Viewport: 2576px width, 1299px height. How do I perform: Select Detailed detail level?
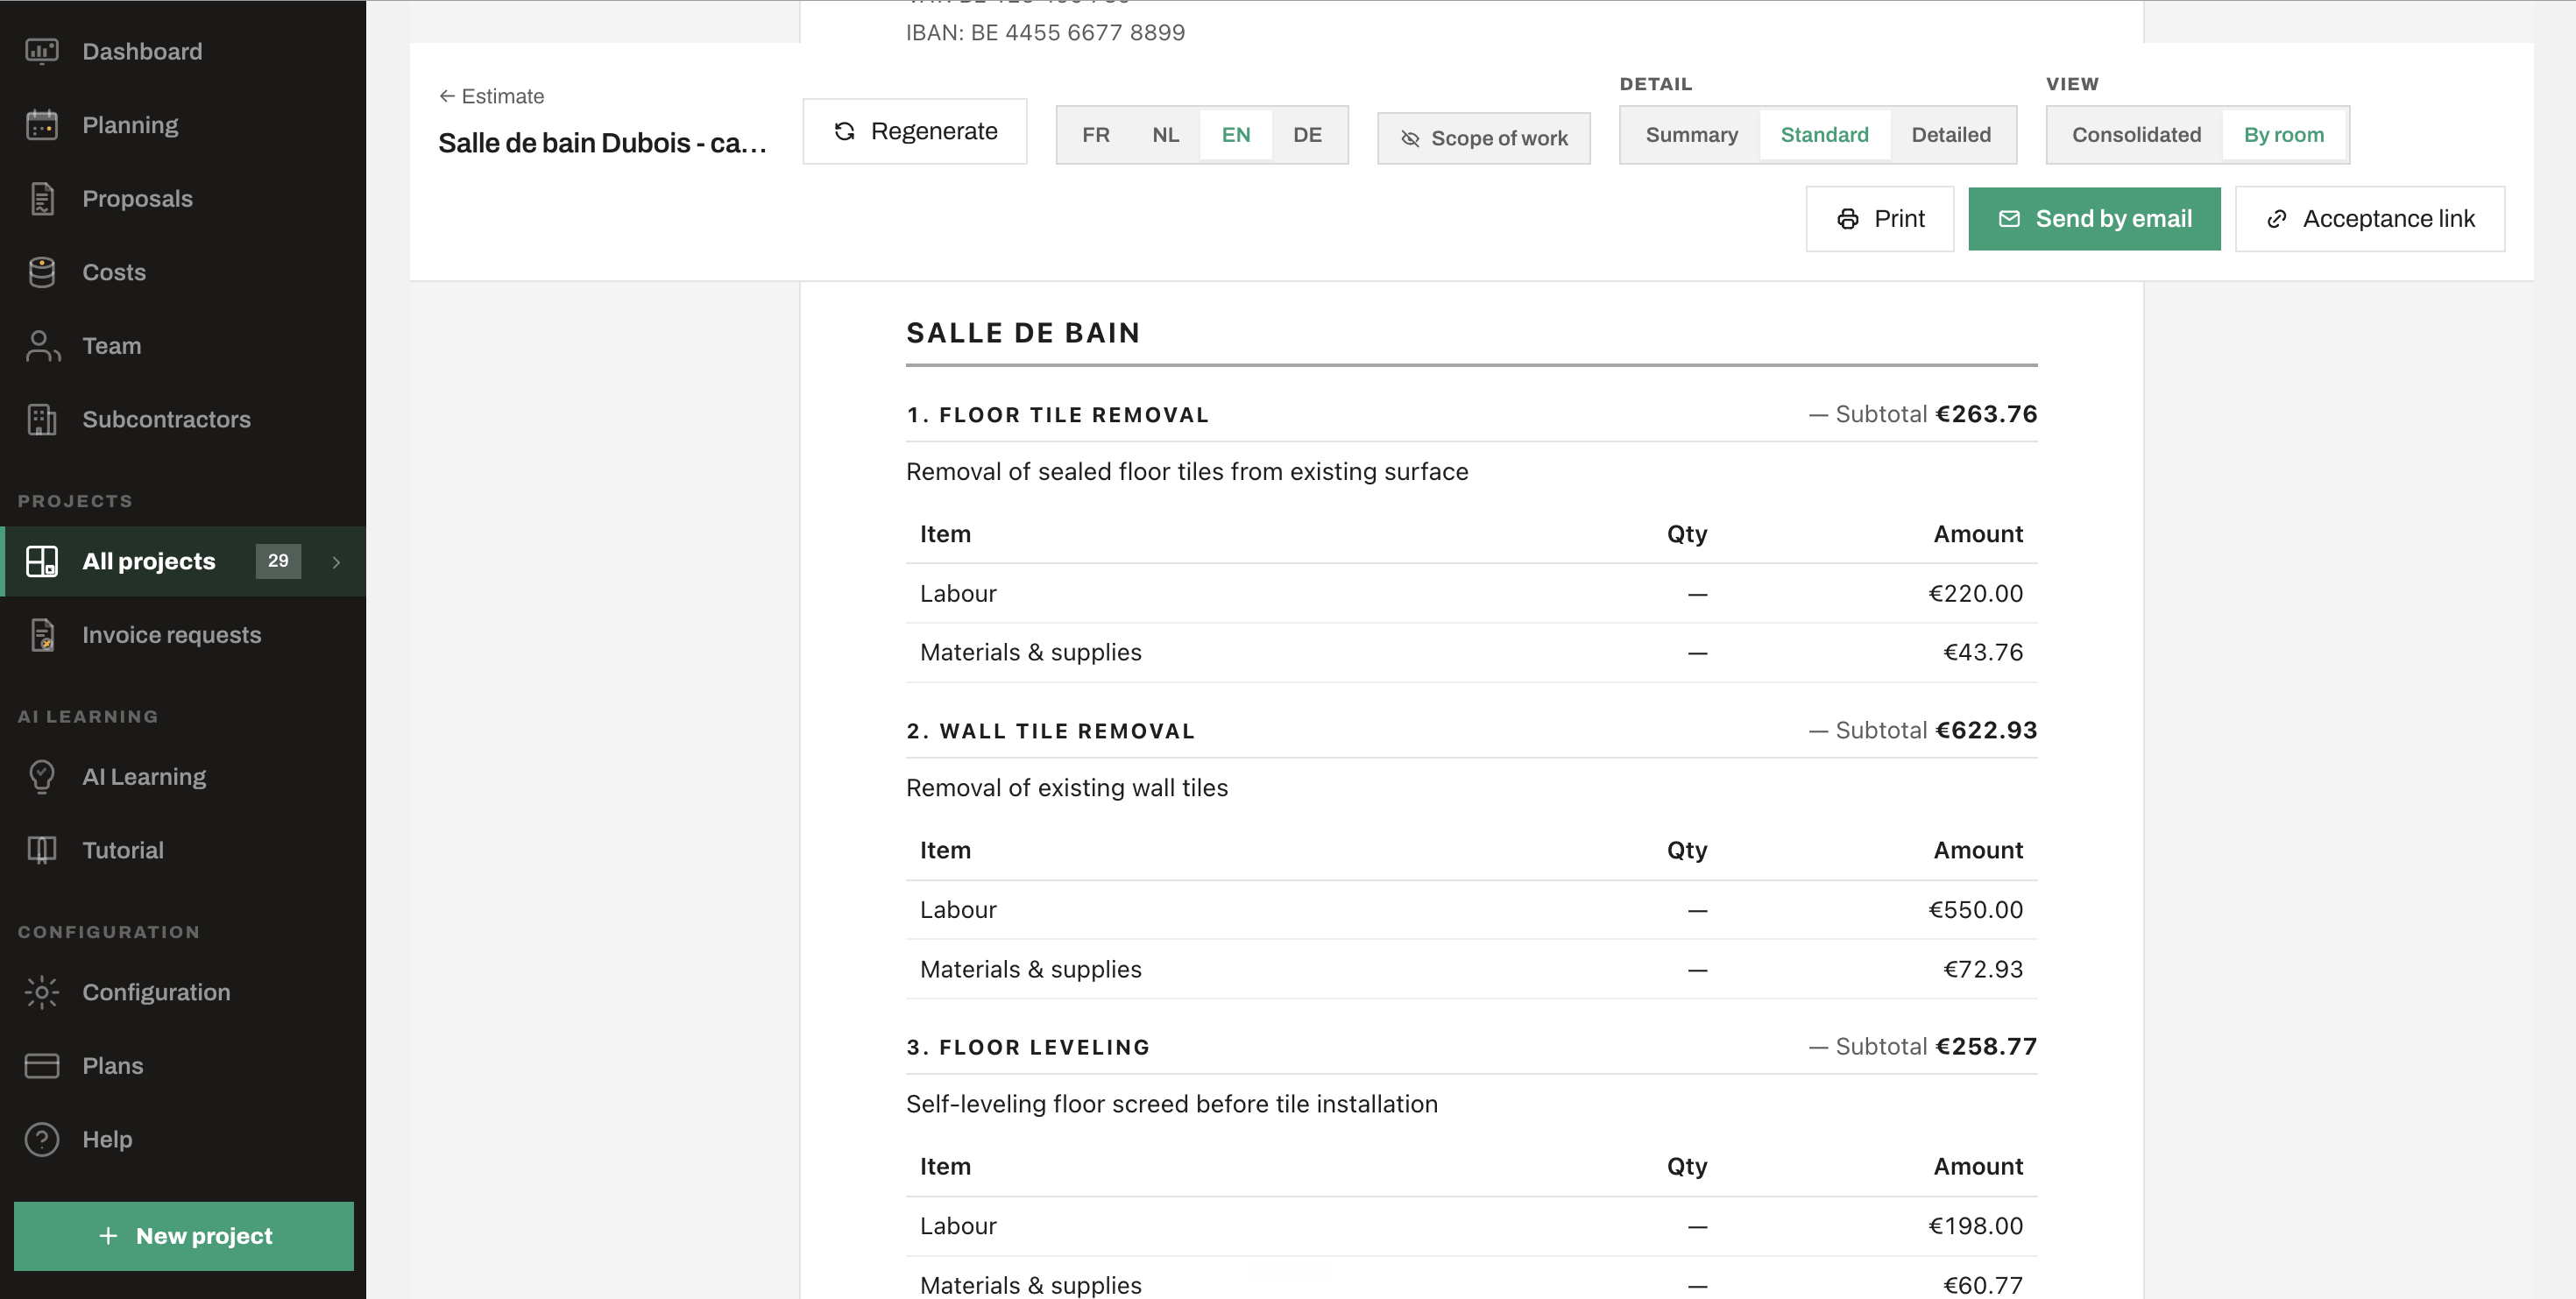coord(1950,135)
